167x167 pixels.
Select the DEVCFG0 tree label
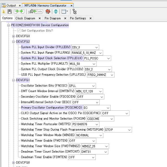click(23, 163)
